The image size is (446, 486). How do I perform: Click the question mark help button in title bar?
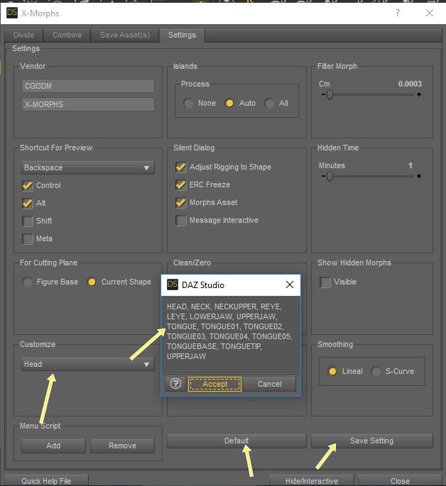pos(397,13)
